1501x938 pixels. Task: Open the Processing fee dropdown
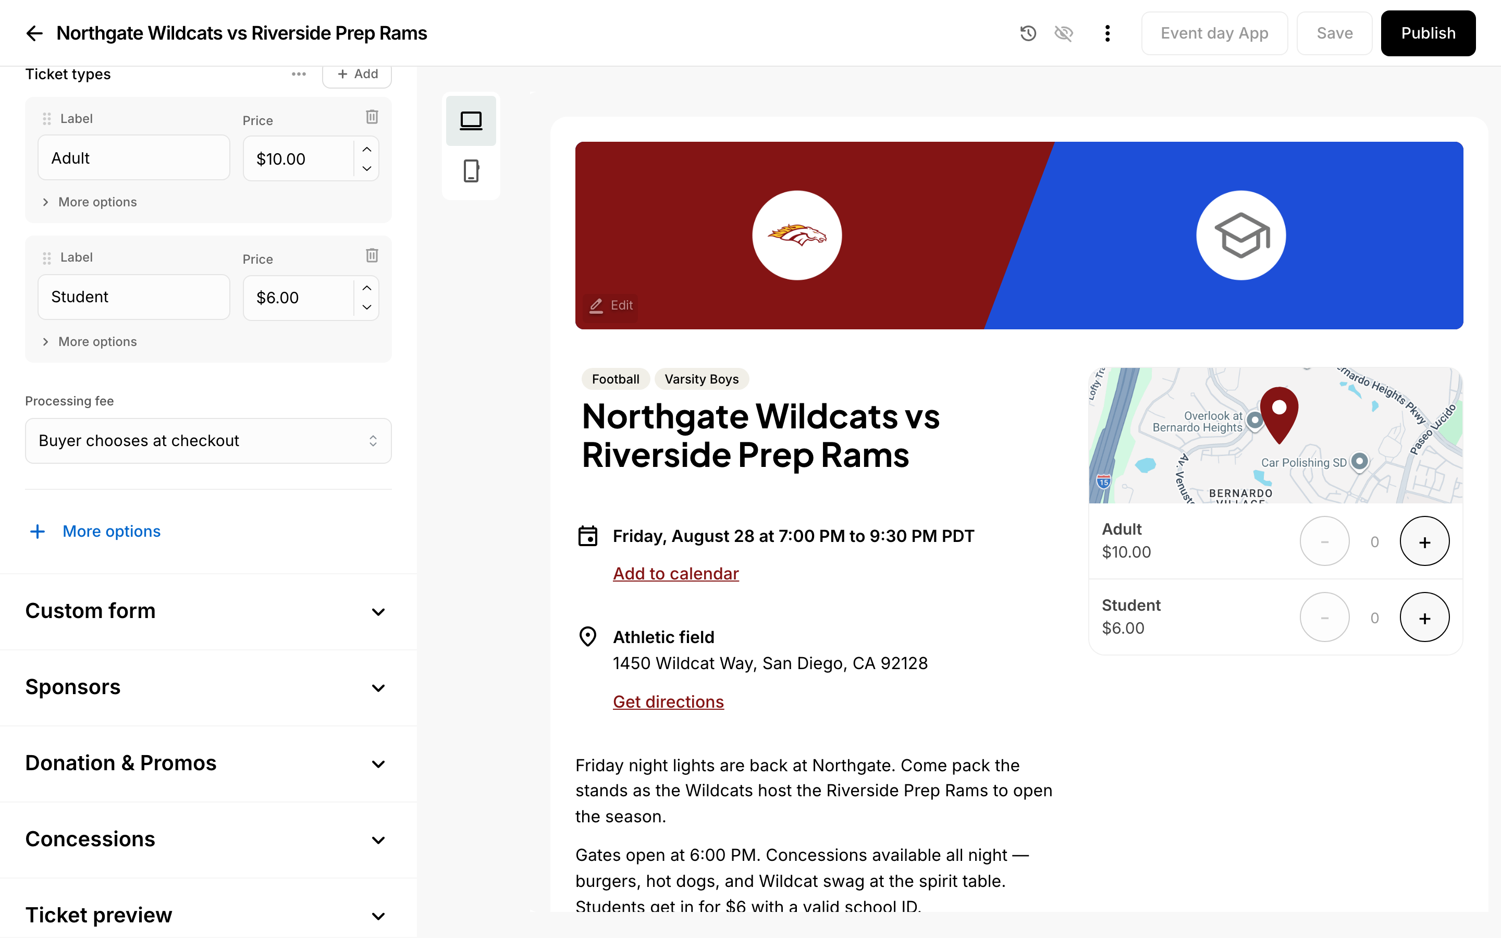click(208, 440)
